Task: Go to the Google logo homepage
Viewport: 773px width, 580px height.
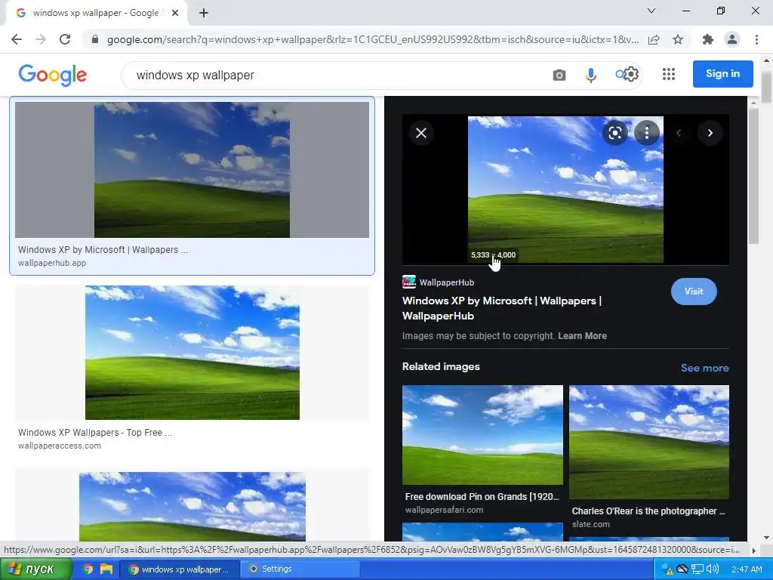Action: 53,75
